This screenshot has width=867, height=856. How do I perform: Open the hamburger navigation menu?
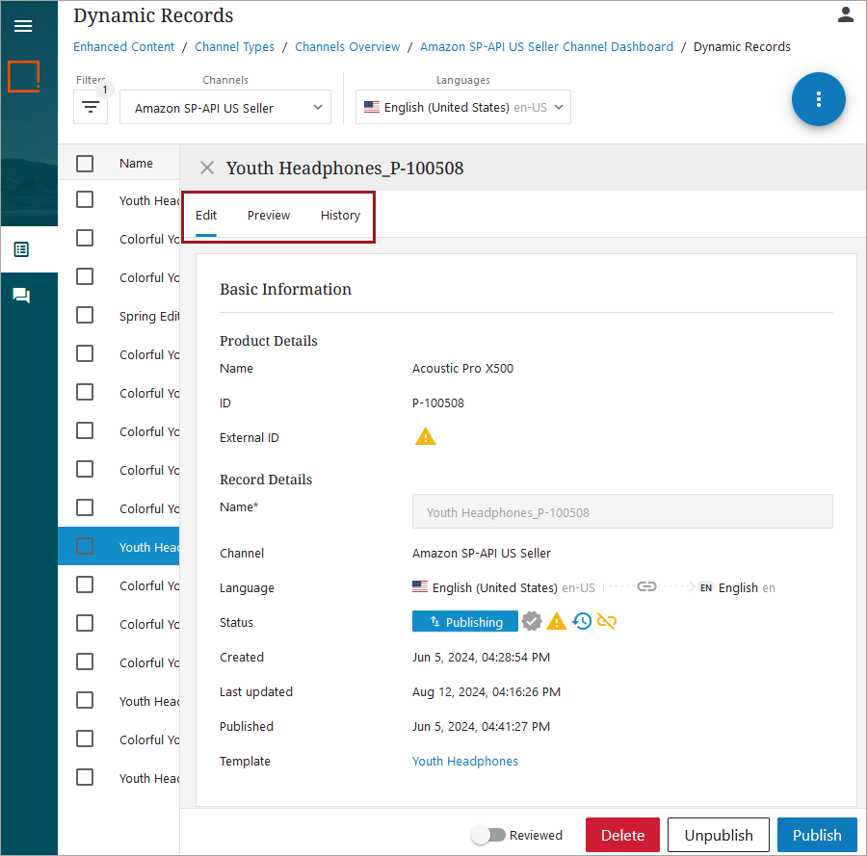[23, 26]
